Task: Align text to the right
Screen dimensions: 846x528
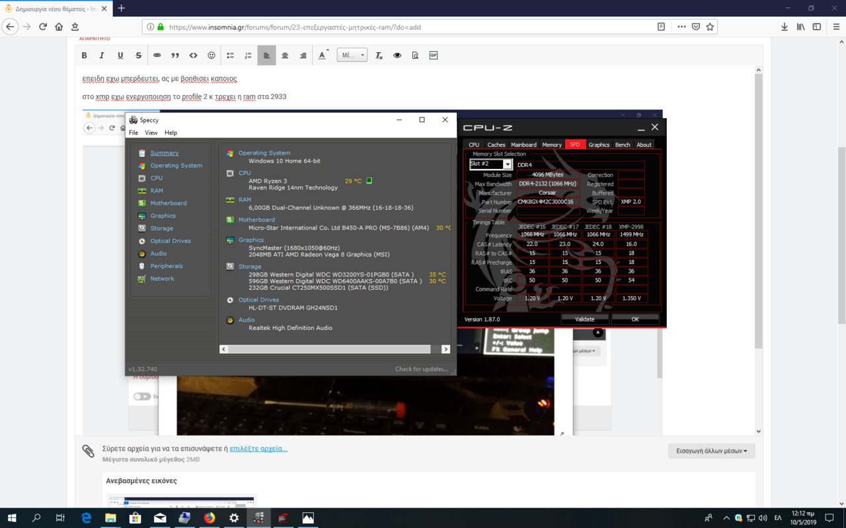Action: tap(303, 55)
